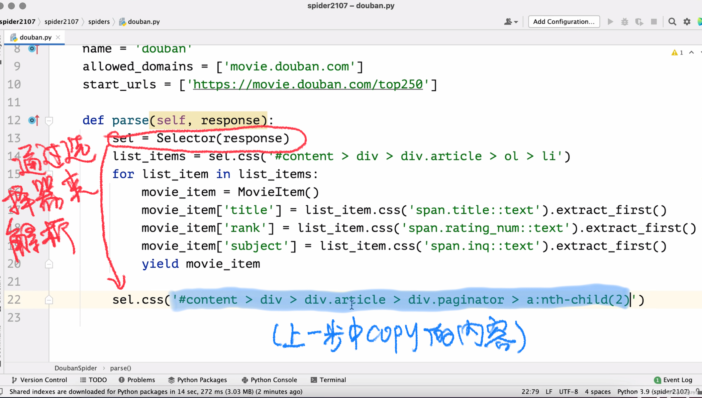
Task: Click UTF-8 encoding selector in status bar
Action: [x=568, y=391]
